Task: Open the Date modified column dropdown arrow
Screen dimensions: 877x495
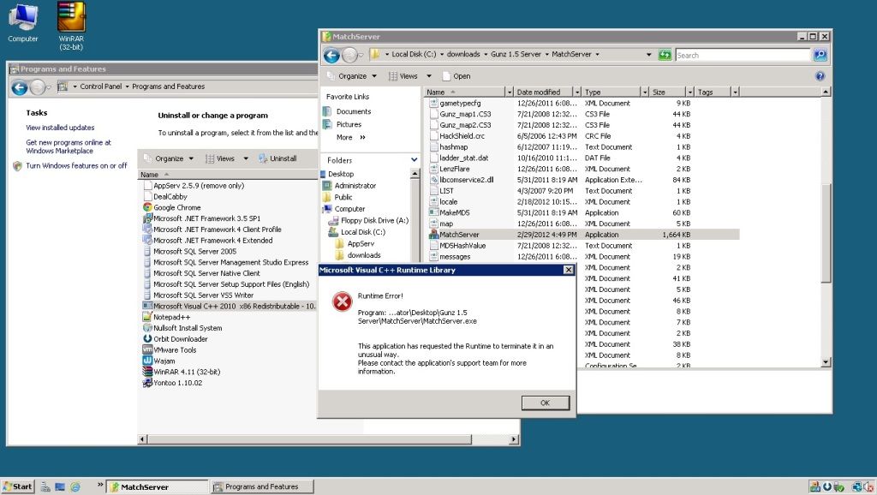Action: 576,92
